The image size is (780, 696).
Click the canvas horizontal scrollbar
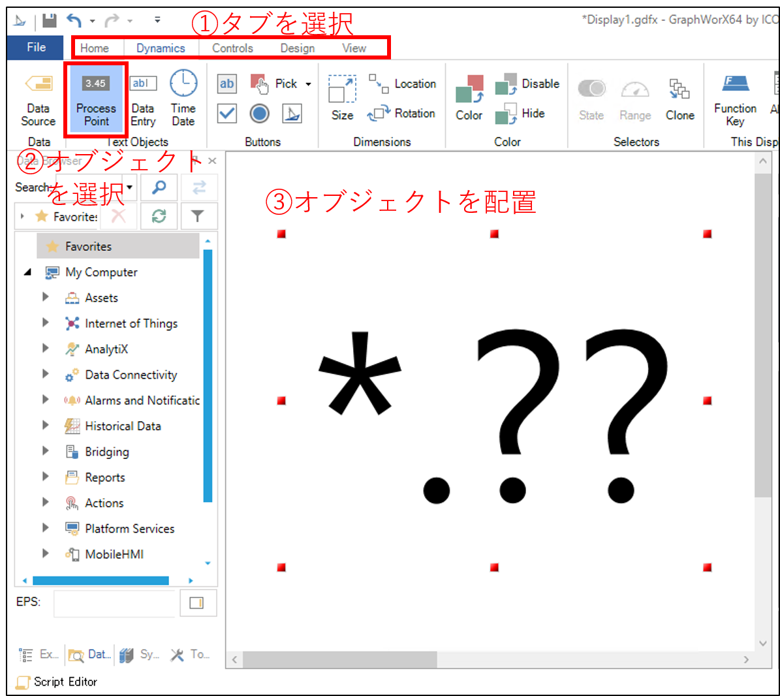[x=339, y=659]
